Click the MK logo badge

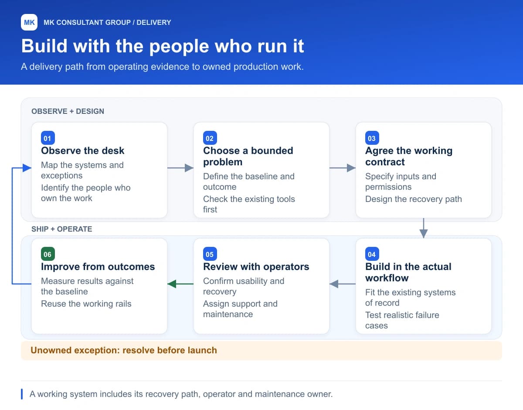29,22
